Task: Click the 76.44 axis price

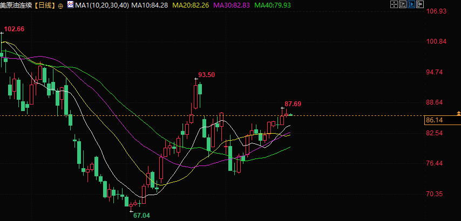Action: (x=434, y=163)
